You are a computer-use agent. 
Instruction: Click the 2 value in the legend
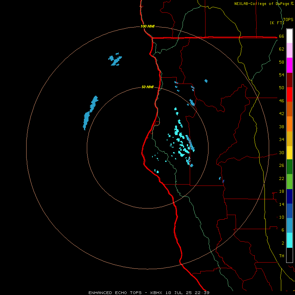click(x=283, y=243)
